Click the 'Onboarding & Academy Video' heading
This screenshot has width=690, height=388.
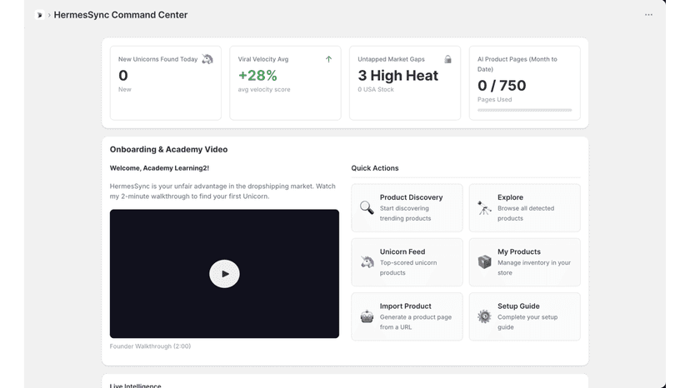[x=168, y=150]
